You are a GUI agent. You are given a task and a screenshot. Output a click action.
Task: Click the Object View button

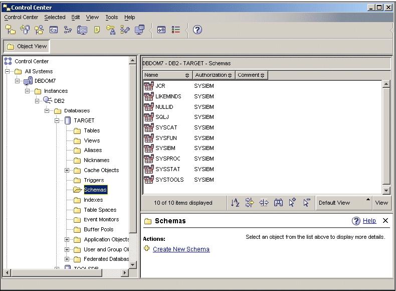pos(27,46)
